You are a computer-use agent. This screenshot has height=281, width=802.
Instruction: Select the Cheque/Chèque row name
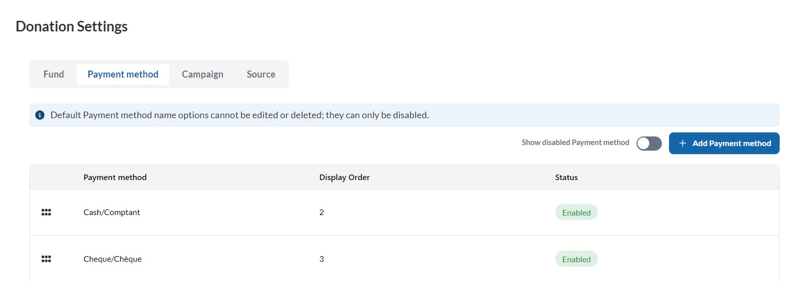[113, 259]
